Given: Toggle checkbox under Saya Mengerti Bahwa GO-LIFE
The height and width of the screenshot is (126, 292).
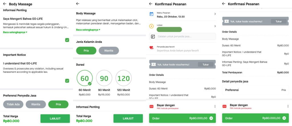Looking at the screenshot, I should click(x=67, y=40).
